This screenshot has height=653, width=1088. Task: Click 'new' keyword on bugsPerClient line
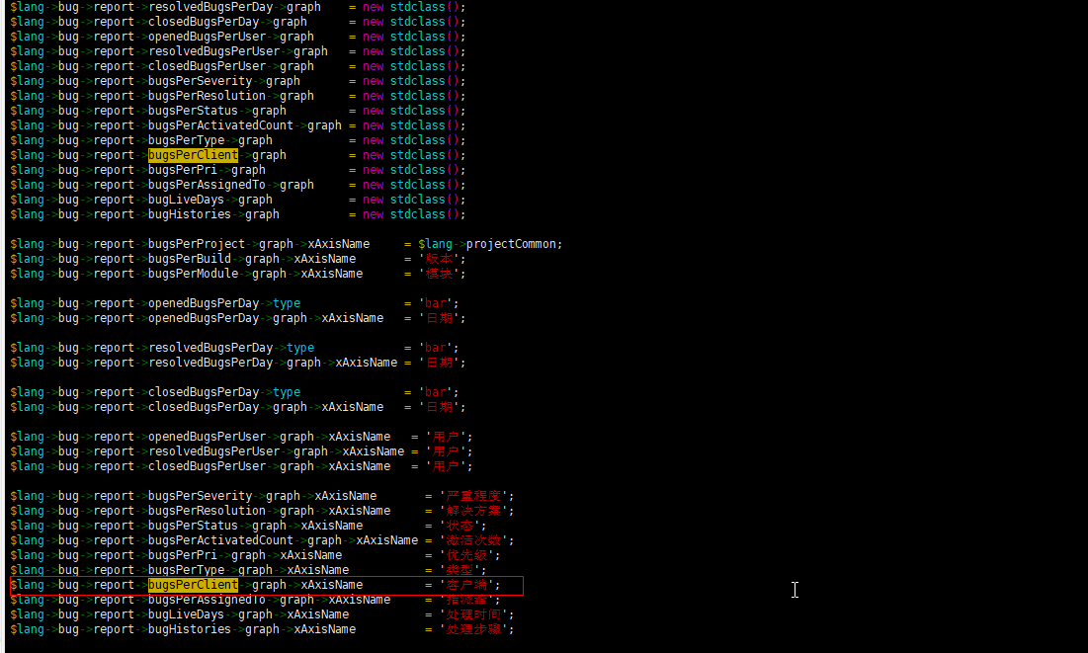(x=374, y=155)
